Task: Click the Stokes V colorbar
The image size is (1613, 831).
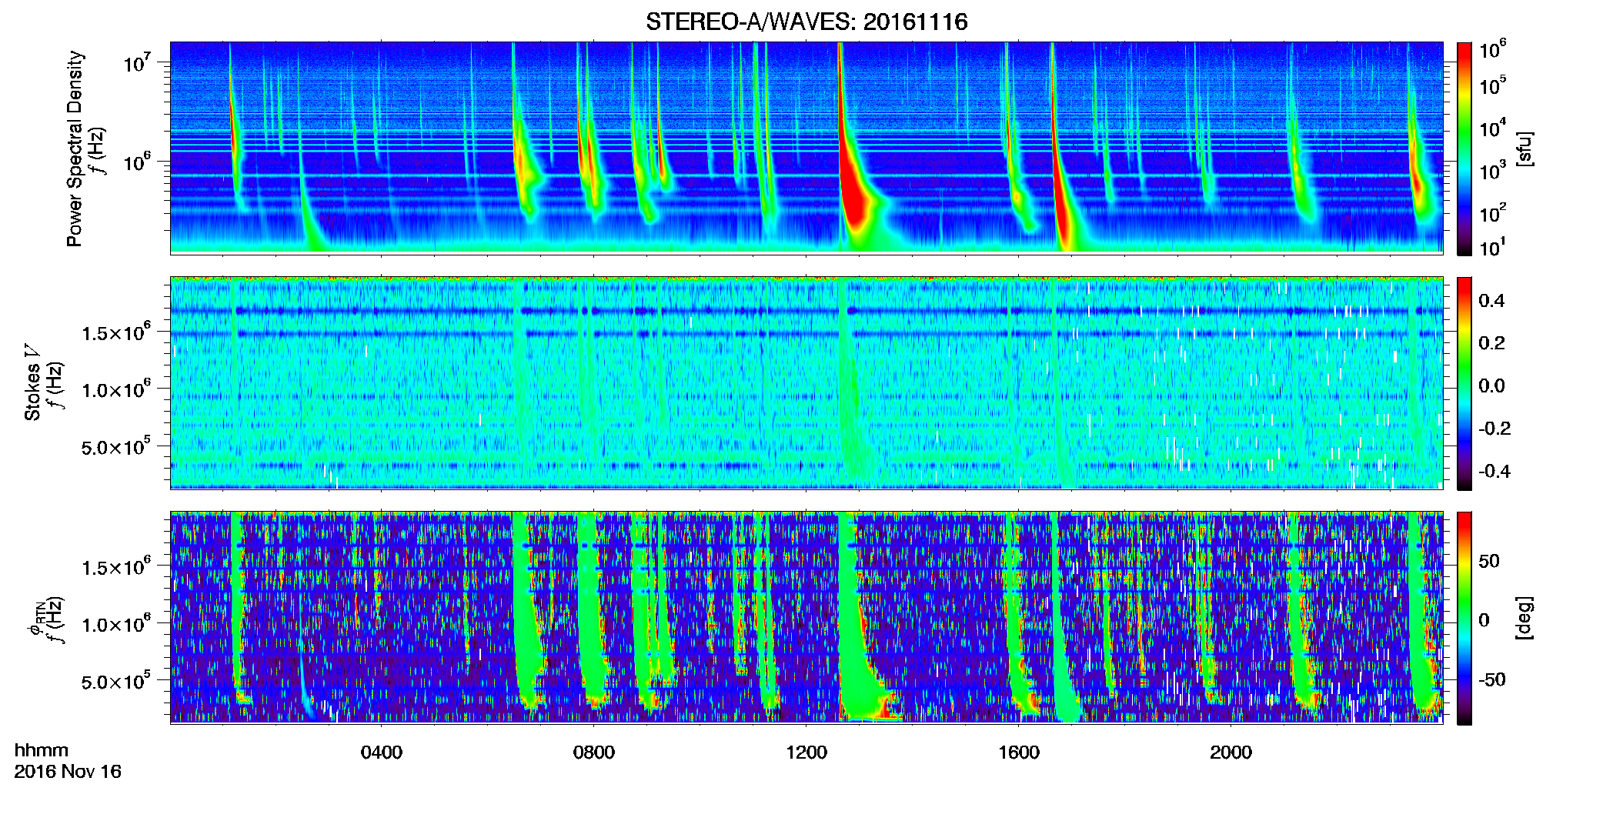Action: (x=1464, y=383)
